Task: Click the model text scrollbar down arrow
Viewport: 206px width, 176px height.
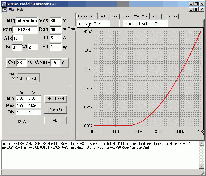Action: tap(202, 166)
